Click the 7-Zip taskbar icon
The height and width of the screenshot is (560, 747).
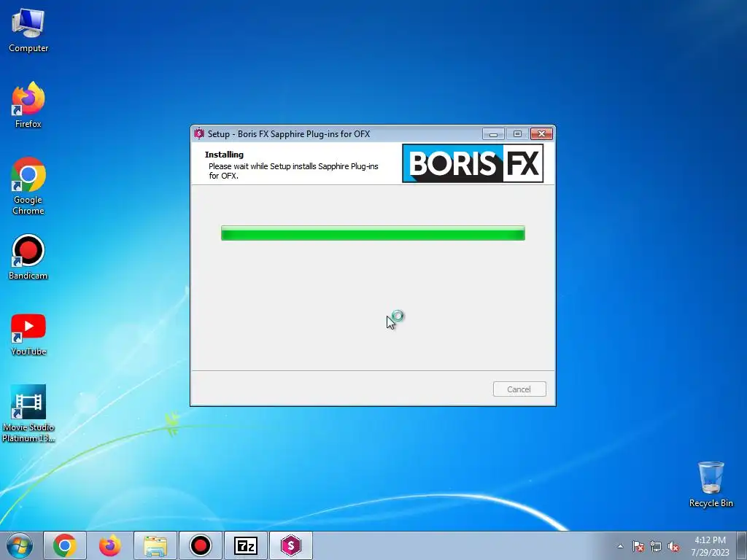click(x=246, y=545)
